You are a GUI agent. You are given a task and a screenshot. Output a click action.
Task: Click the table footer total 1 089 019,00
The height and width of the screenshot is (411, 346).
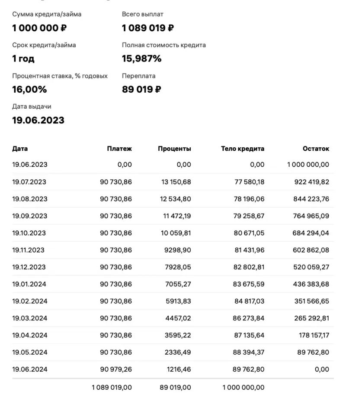112,388
